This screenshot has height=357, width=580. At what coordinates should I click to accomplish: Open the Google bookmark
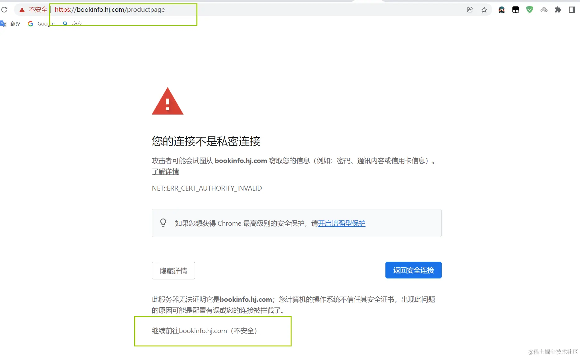pos(41,24)
